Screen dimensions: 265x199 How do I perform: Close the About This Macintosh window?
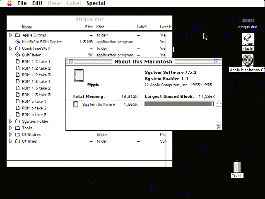click(x=71, y=61)
